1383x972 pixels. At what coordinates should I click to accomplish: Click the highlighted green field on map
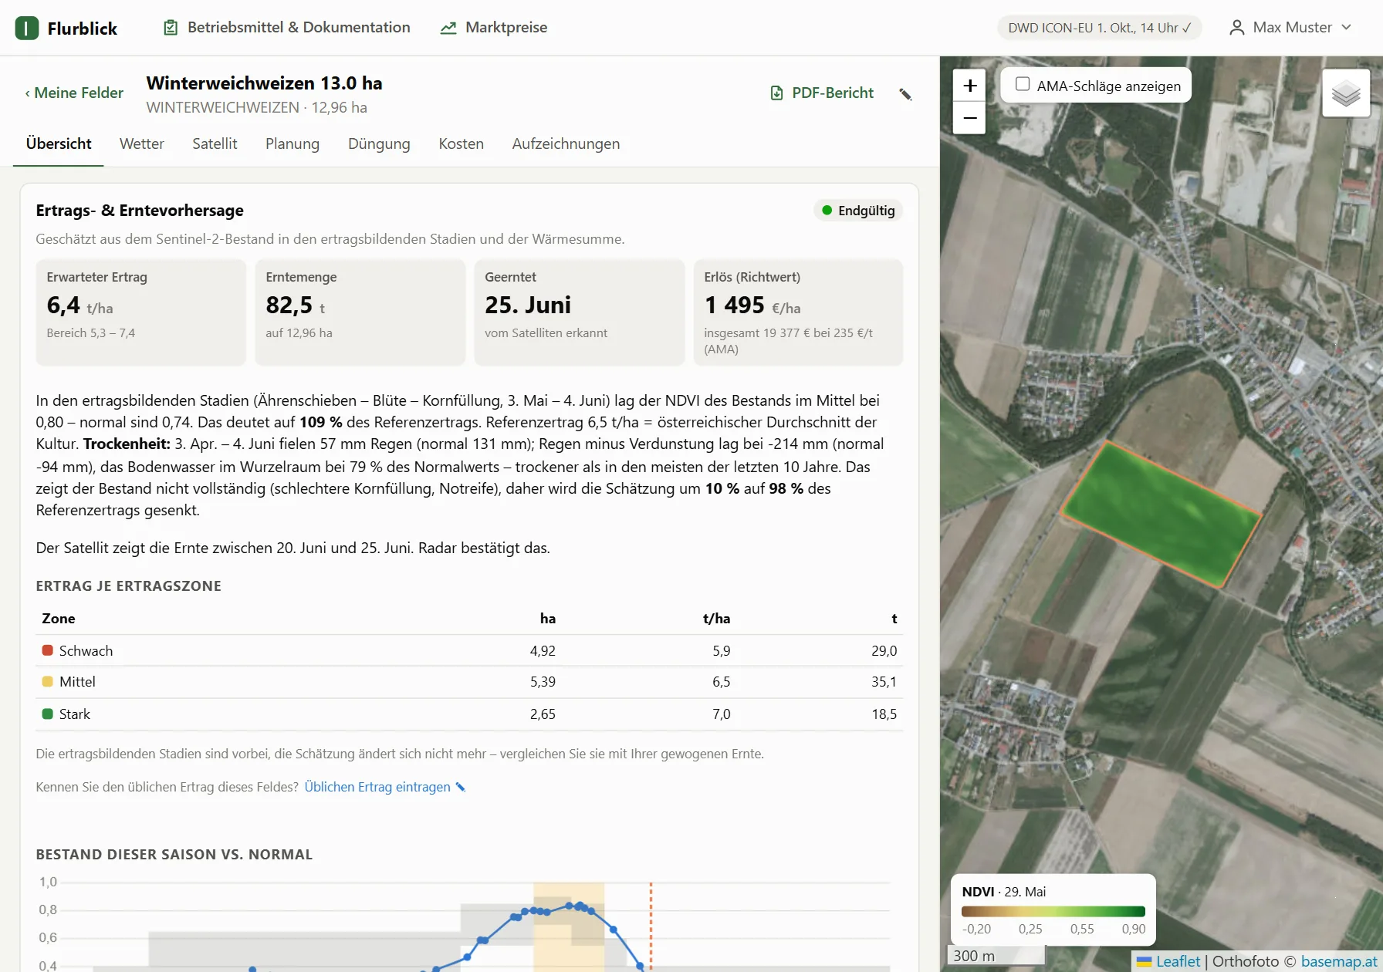1162,514
